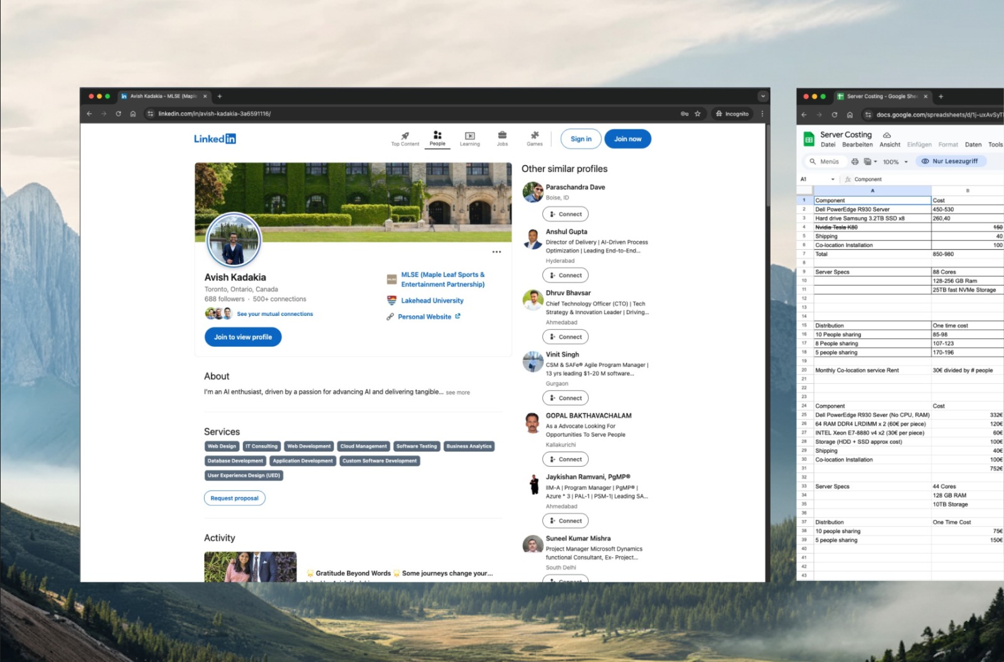Click Connect for Paraschandra Dave

(x=565, y=214)
